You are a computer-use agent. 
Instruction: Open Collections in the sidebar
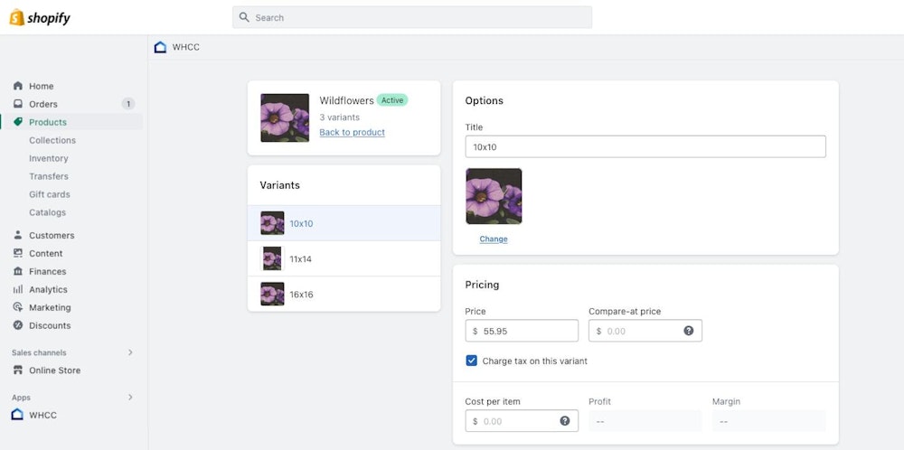[52, 140]
